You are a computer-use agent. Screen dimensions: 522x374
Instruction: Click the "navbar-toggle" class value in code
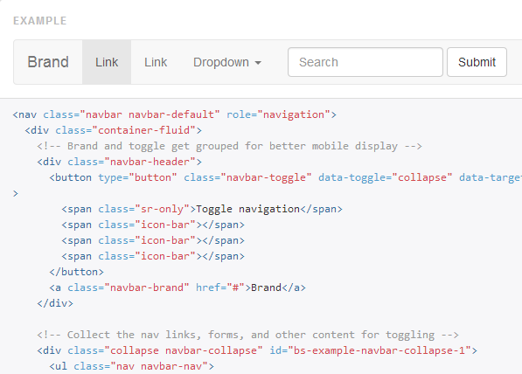266,177
